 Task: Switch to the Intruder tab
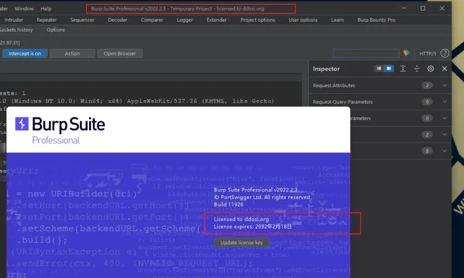14,20
